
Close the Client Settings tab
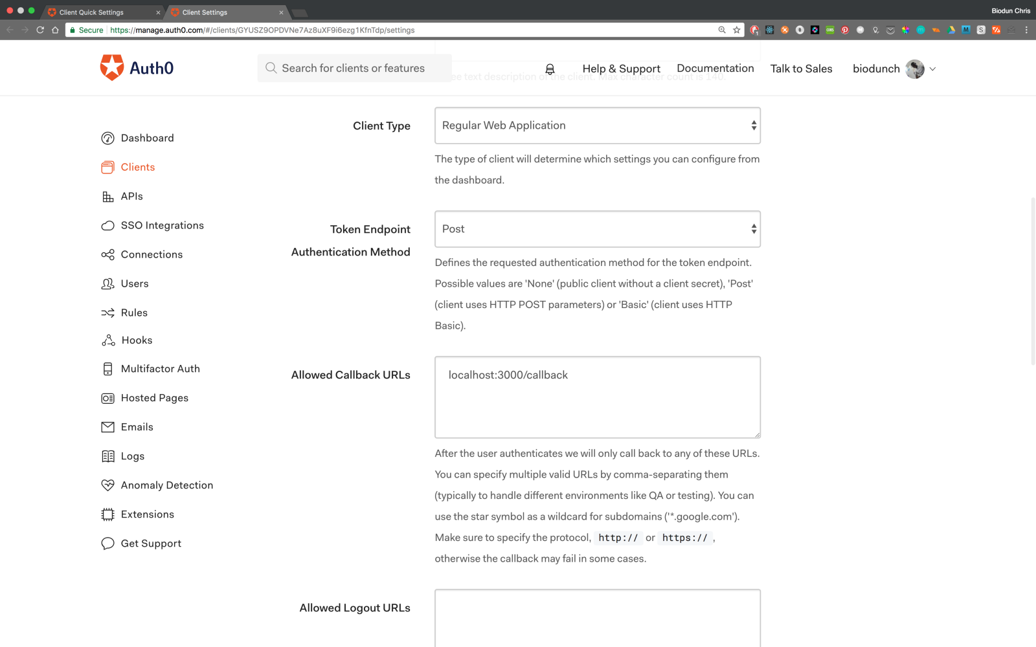point(281,12)
